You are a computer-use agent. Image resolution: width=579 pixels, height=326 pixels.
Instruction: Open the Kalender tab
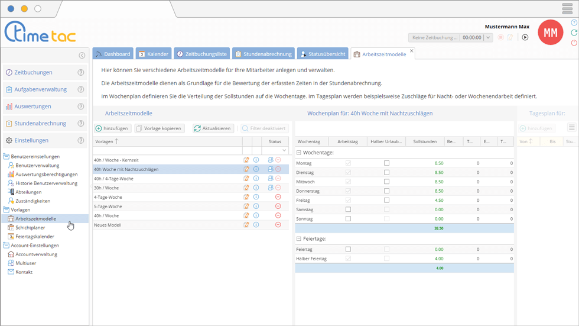pos(153,54)
